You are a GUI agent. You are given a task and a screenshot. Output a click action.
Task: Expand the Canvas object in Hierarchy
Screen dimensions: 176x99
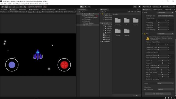pos(82,20)
